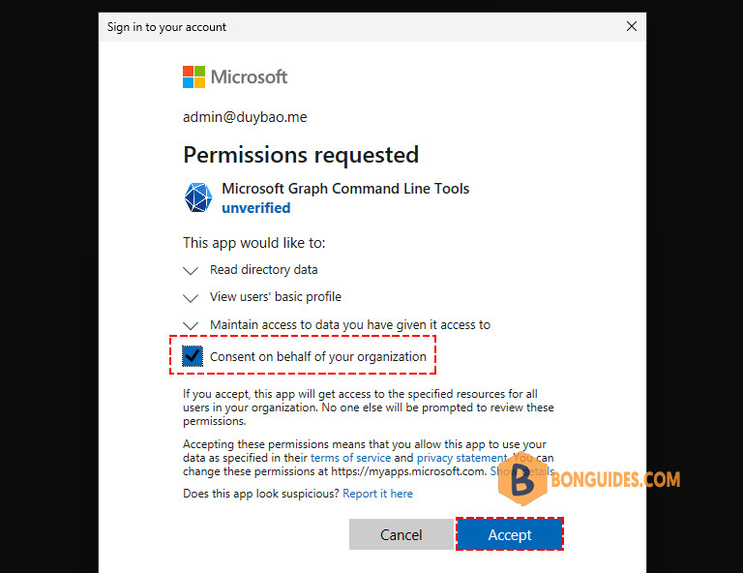743x573 pixels.
Task: Click the Consent on behalf of organization label
Action: tap(318, 357)
